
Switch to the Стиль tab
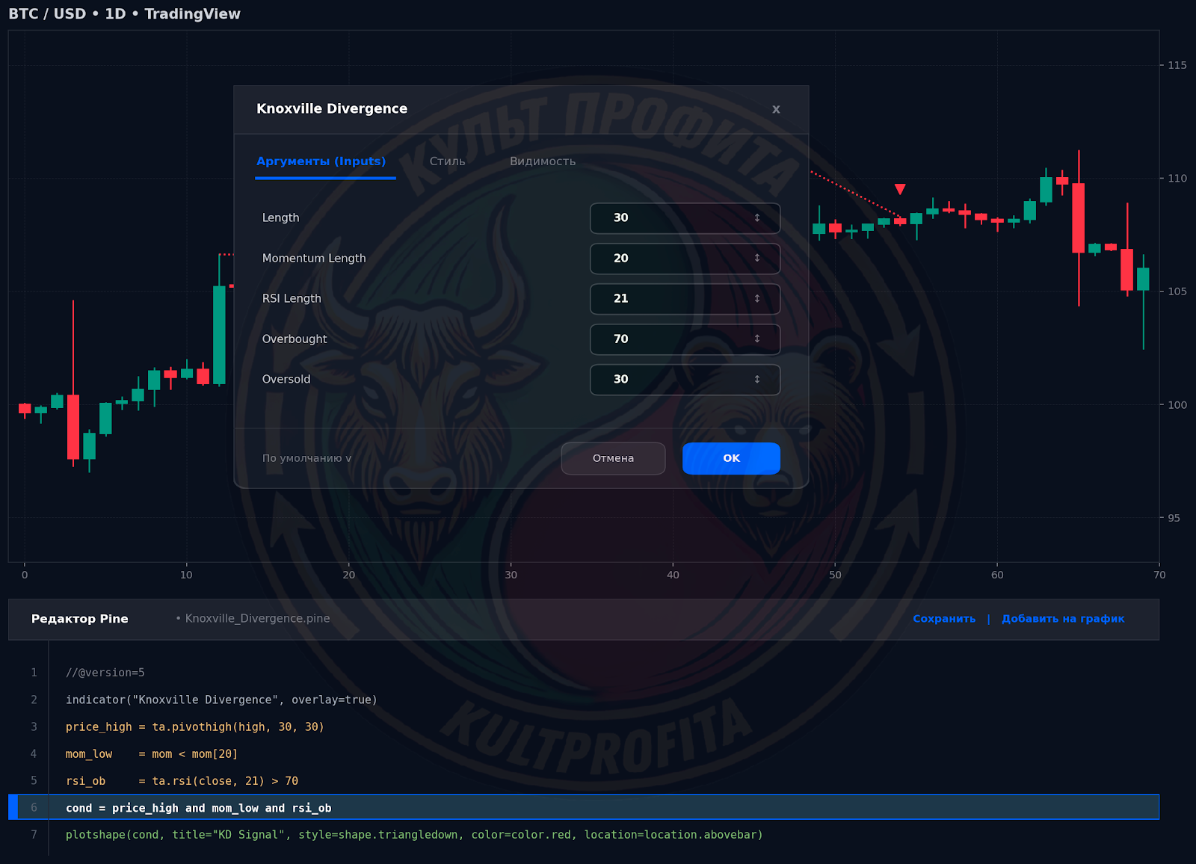click(x=447, y=161)
